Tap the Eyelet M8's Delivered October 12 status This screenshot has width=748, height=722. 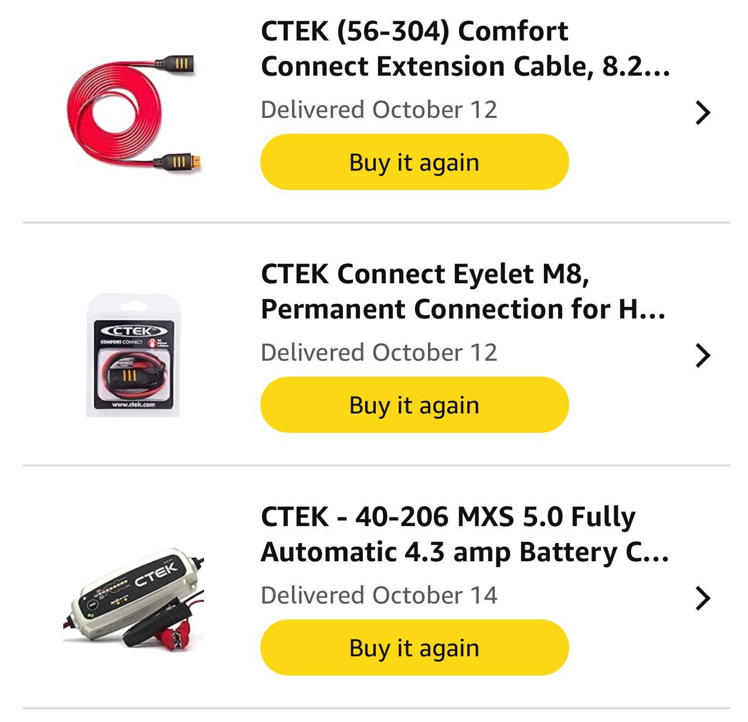379,353
